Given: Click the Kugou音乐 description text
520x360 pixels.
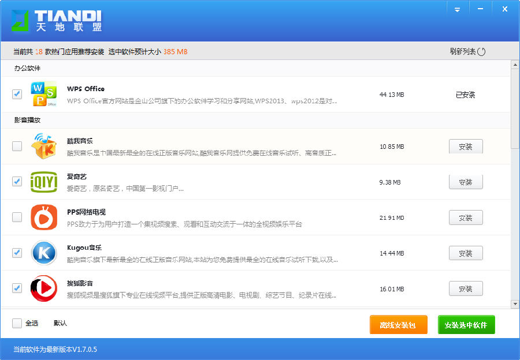Looking at the screenshot, I should click(202, 260).
